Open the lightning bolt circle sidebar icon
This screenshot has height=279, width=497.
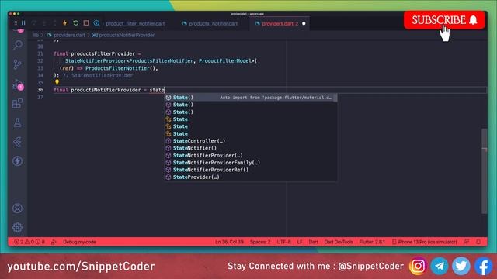[x=18, y=161]
